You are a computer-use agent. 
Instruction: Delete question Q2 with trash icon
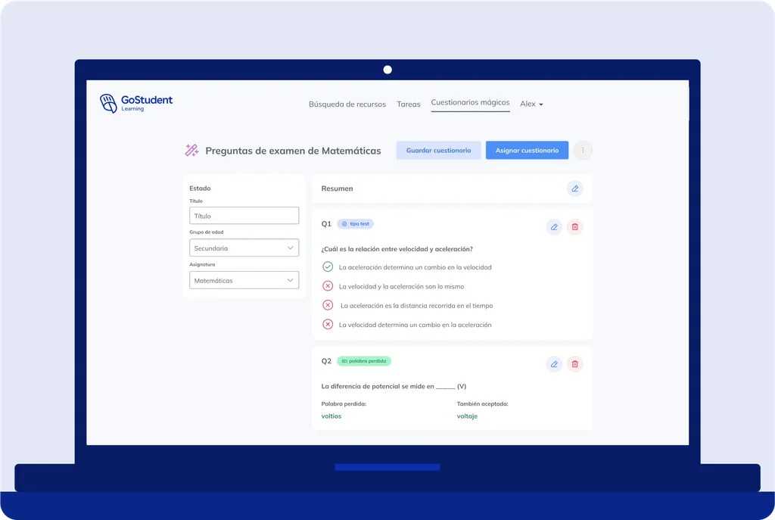pyautogui.click(x=575, y=364)
